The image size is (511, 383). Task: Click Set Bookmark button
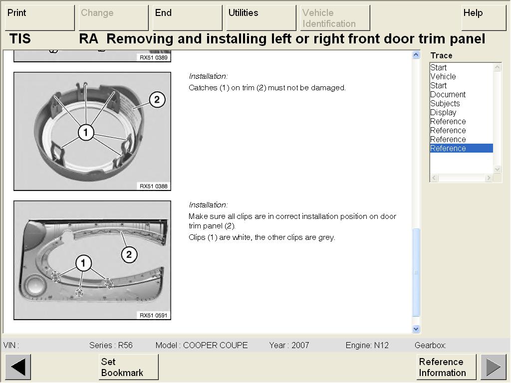(128, 367)
